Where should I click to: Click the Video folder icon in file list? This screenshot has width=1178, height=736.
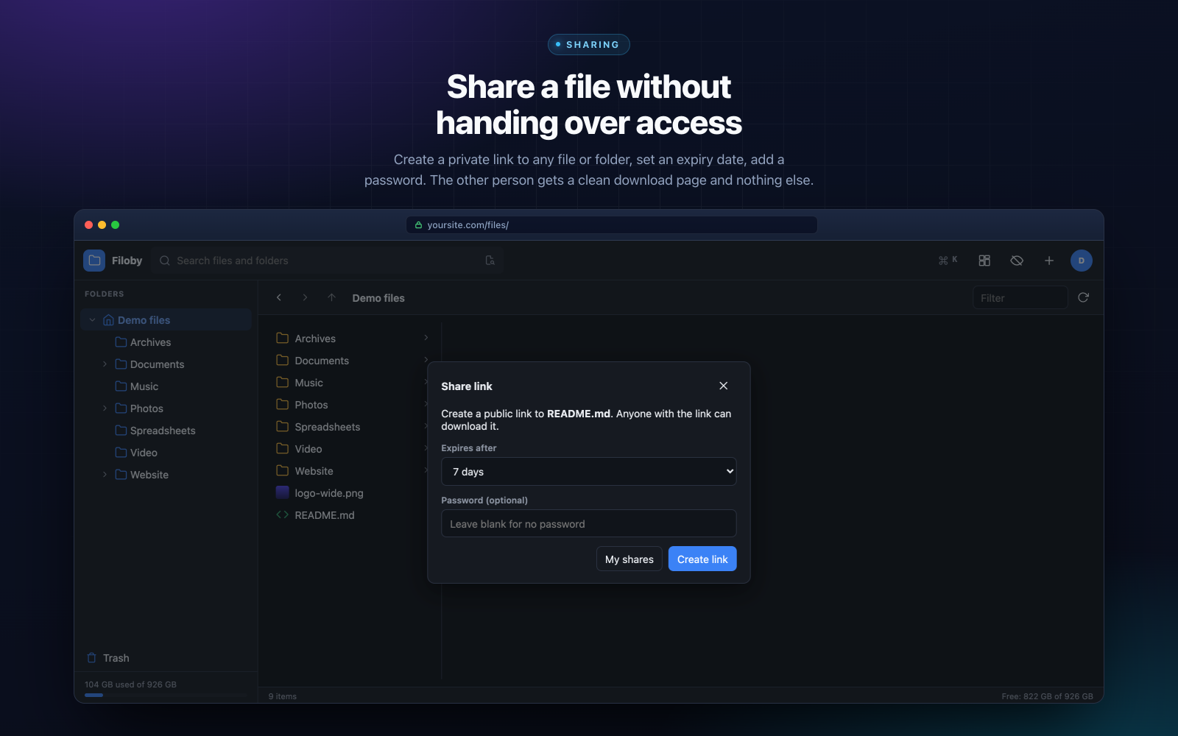click(282, 448)
